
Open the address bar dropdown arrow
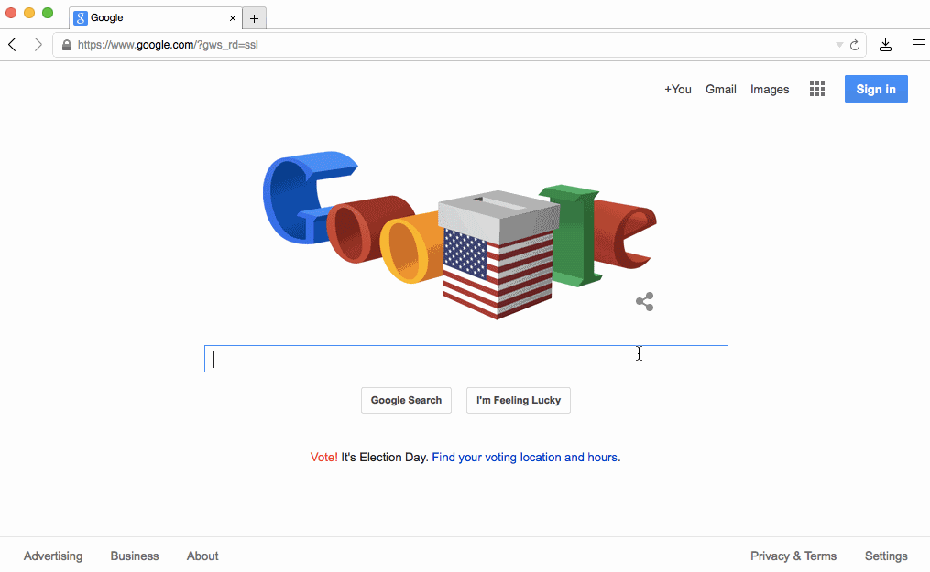[x=839, y=44]
